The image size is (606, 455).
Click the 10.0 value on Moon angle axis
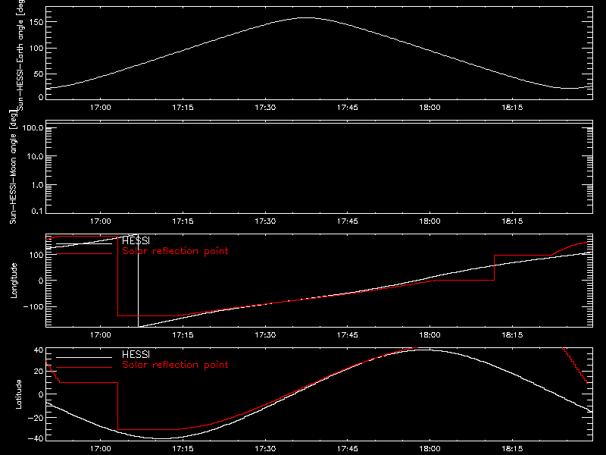(x=35, y=156)
